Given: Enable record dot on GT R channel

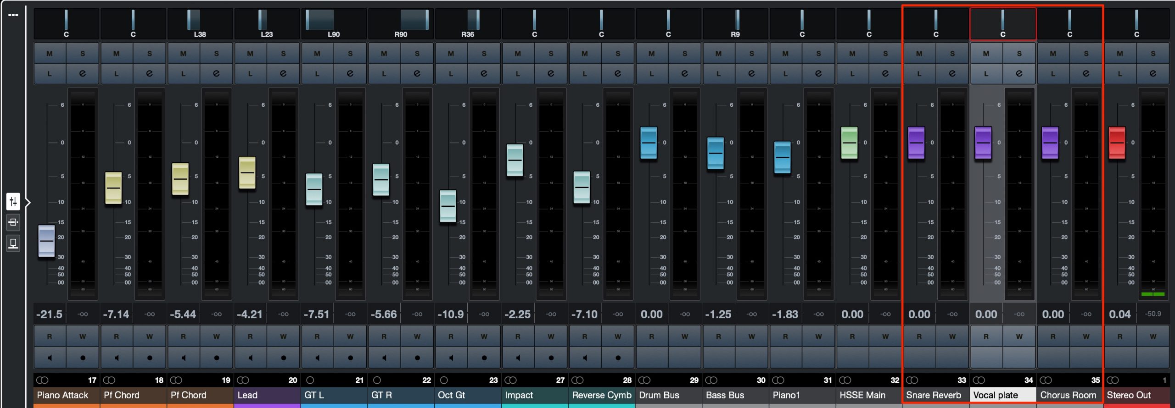Looking at the screenshot, I should [417, 358].
